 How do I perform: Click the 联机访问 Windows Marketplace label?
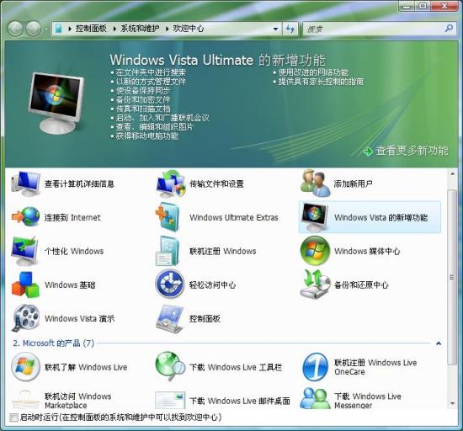click(78, 401)
